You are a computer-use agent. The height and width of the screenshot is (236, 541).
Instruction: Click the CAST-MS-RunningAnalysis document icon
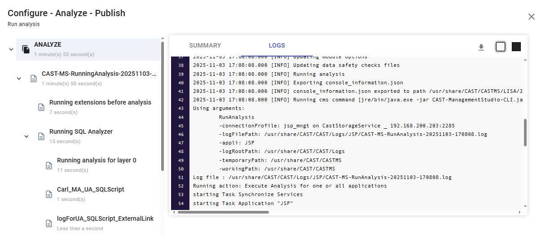pos(33,79)
